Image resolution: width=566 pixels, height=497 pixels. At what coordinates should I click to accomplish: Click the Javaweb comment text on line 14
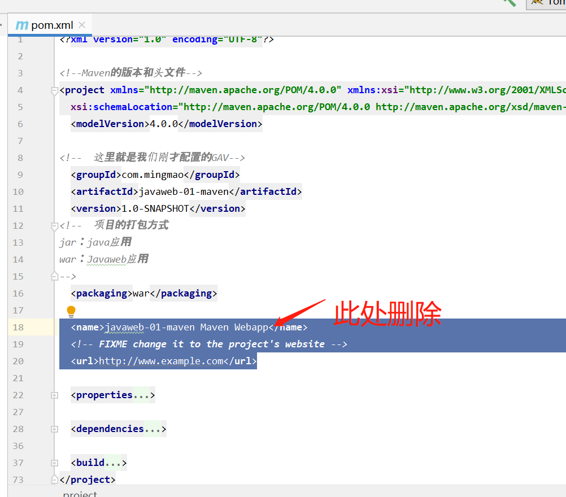tap(104, 259)
